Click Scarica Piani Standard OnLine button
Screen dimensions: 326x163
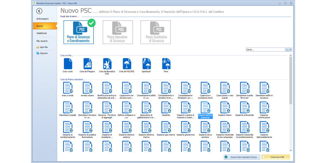click(242, 157)
